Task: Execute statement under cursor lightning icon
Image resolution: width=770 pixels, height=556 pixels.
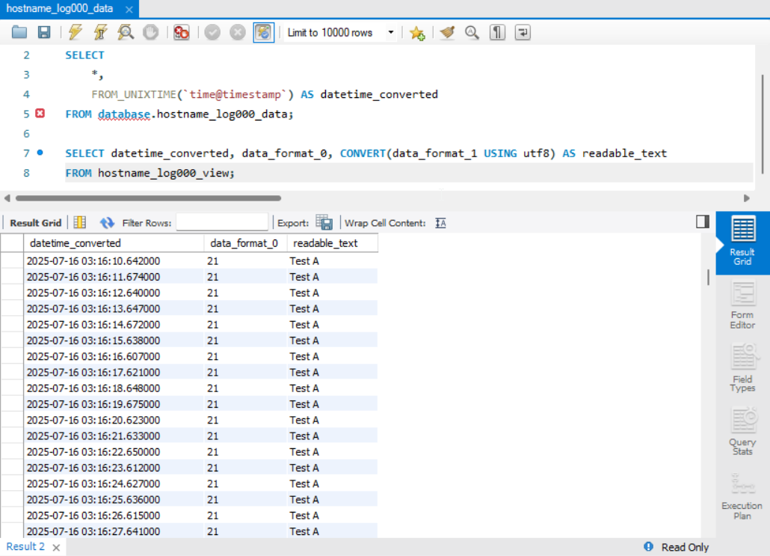Action: coord(101,32)
